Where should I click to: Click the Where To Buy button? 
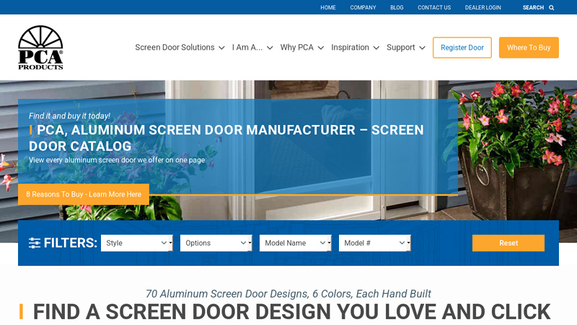(x=529, y=48)
